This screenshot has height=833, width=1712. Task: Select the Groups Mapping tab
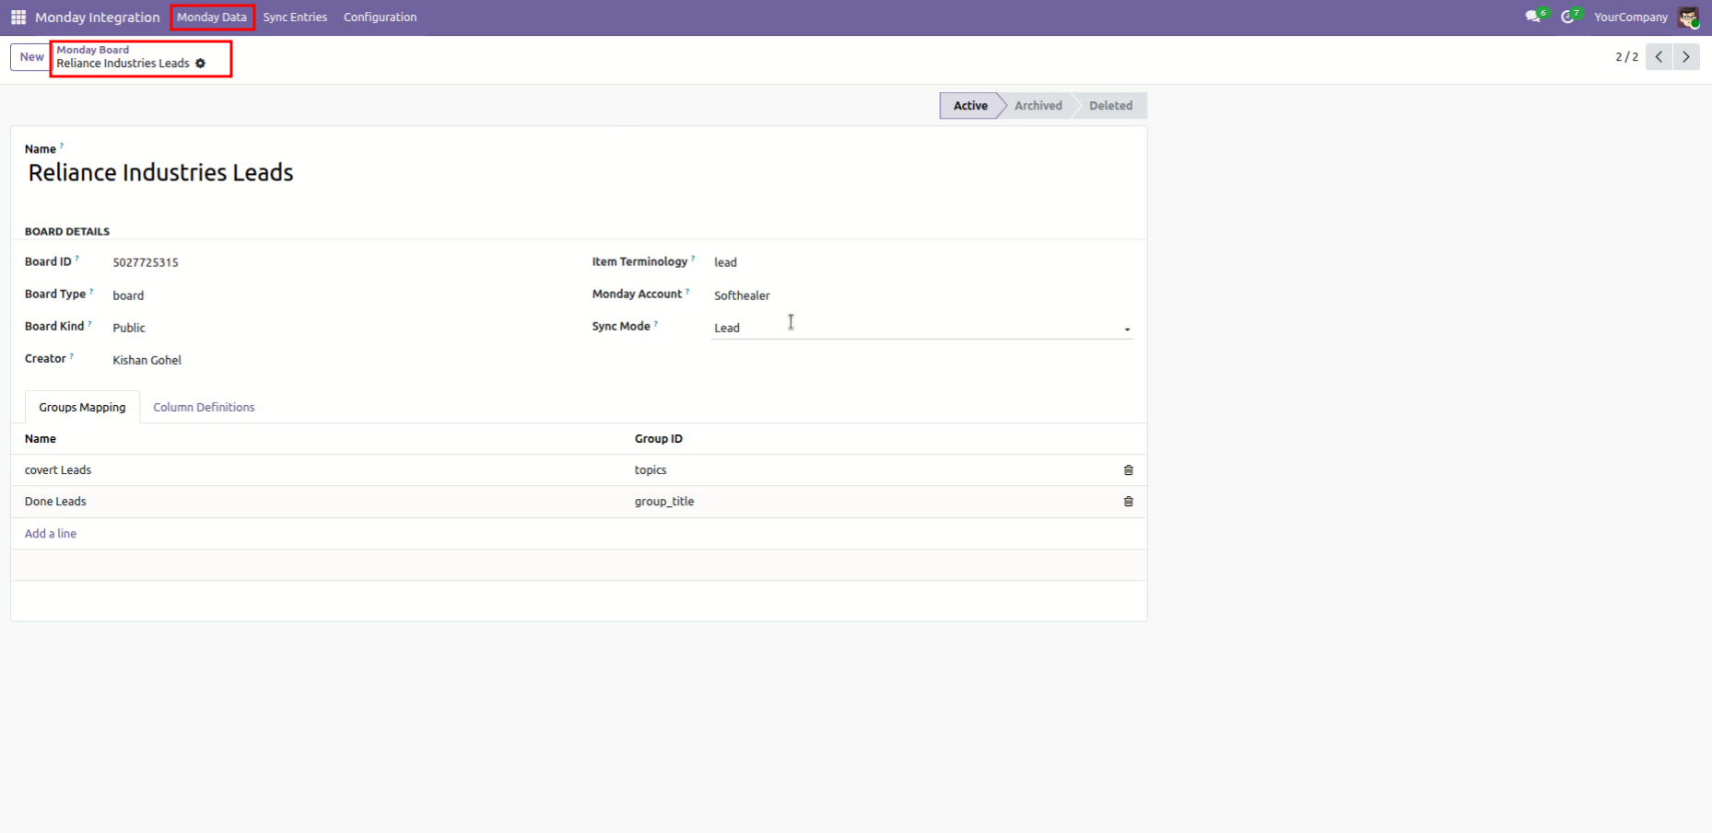(x=82, y=407)
